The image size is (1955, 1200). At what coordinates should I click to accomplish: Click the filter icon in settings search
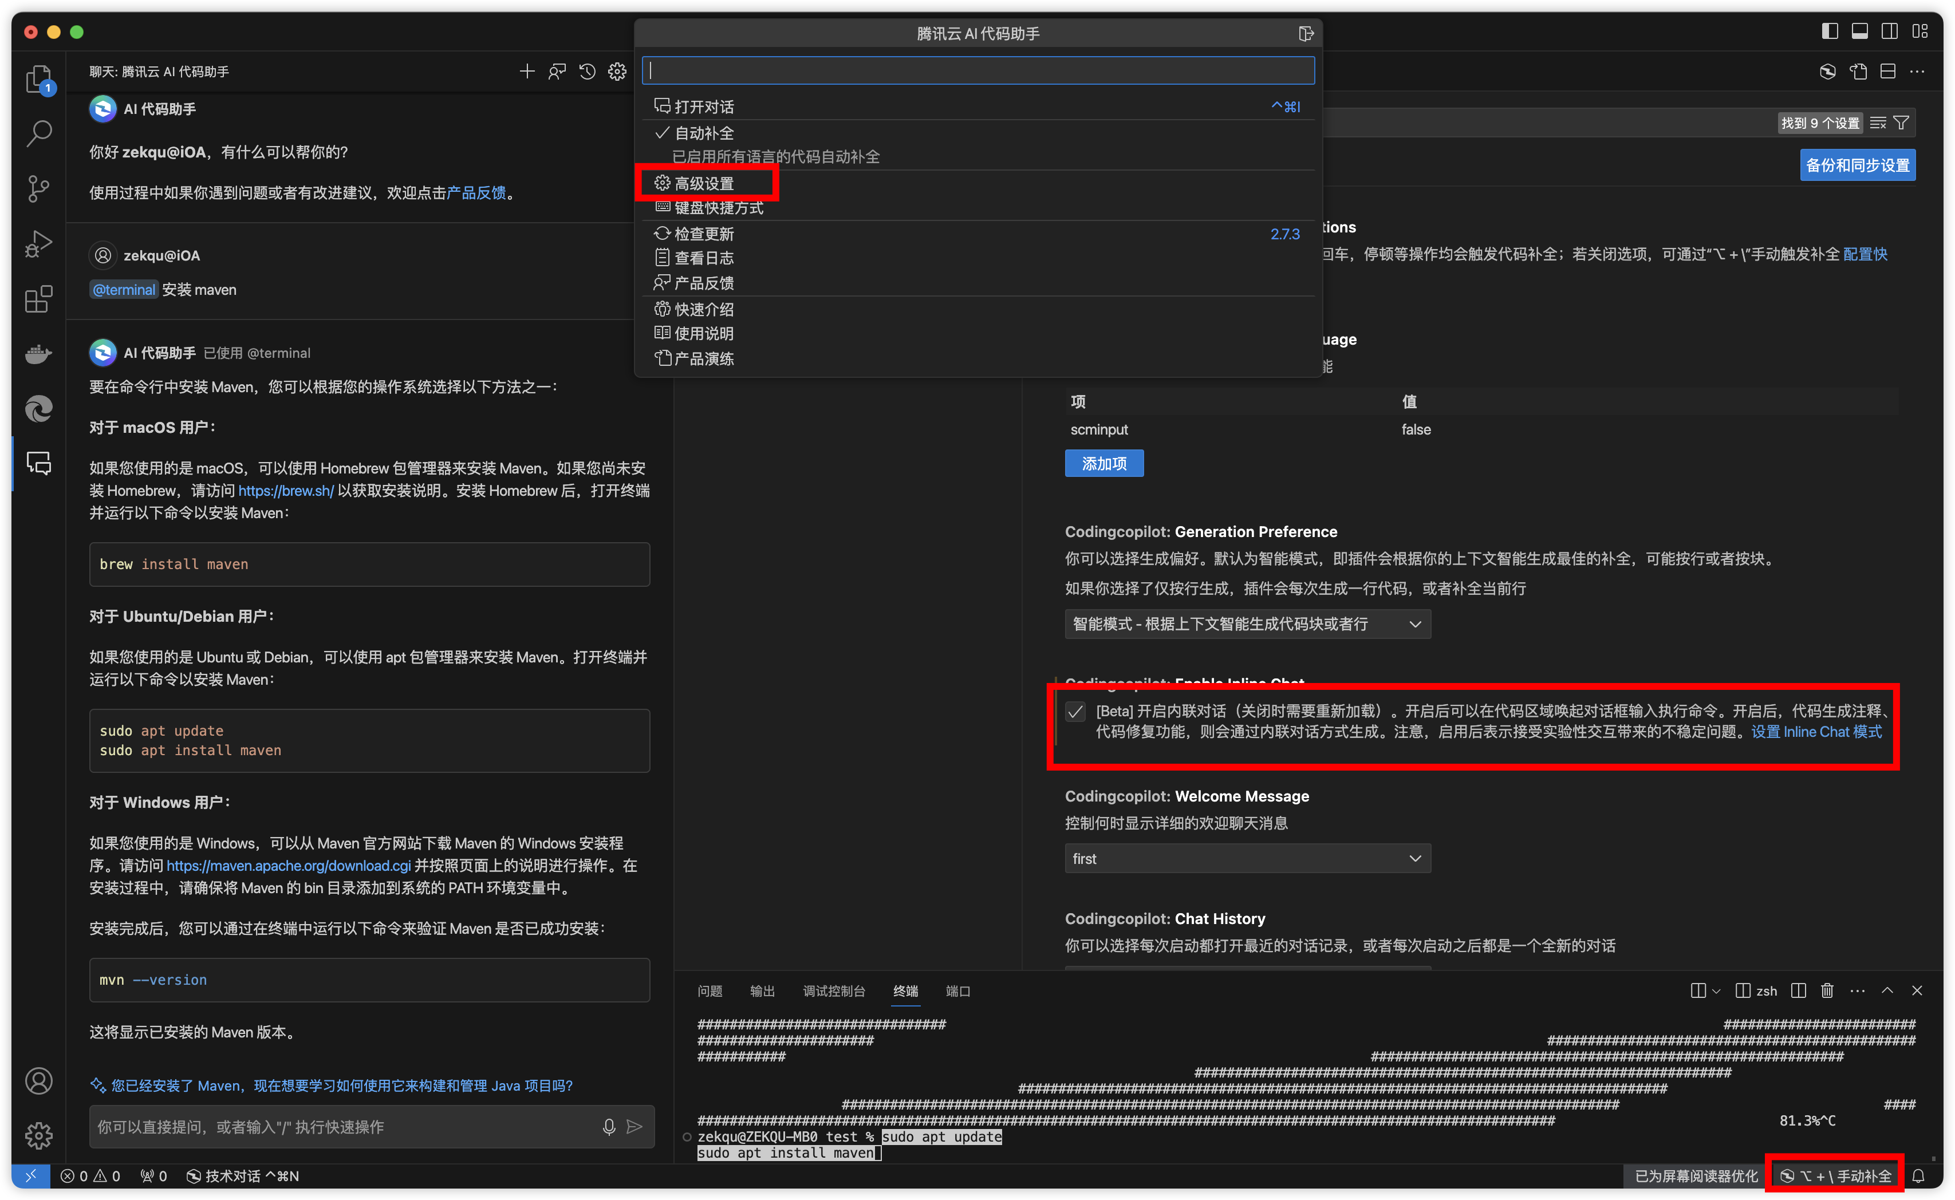point(1901,123)
